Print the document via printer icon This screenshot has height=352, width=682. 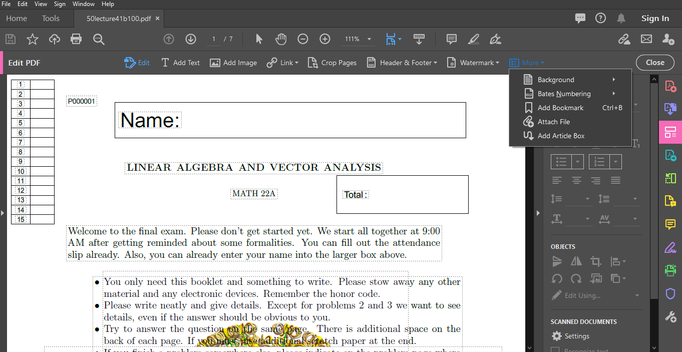coord(76,39)
